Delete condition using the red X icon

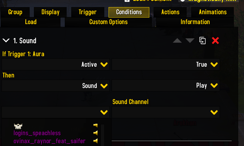click(x=215, y=41)
